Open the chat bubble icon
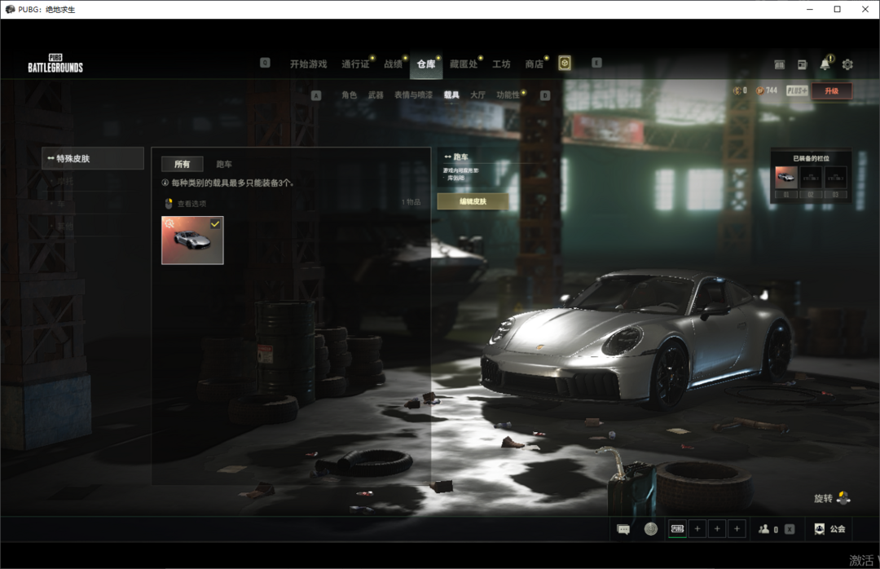 pos(623,529)
